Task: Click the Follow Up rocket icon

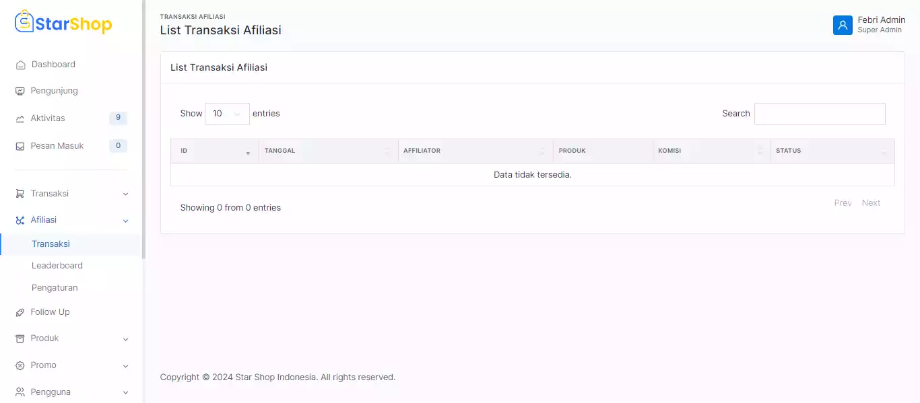Action: click(20, 313)
